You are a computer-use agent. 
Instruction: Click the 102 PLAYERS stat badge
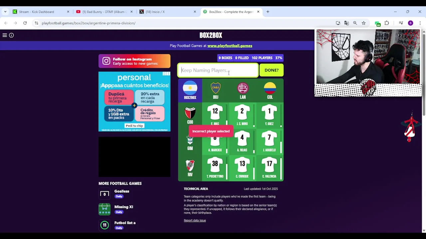click(262, 58)
